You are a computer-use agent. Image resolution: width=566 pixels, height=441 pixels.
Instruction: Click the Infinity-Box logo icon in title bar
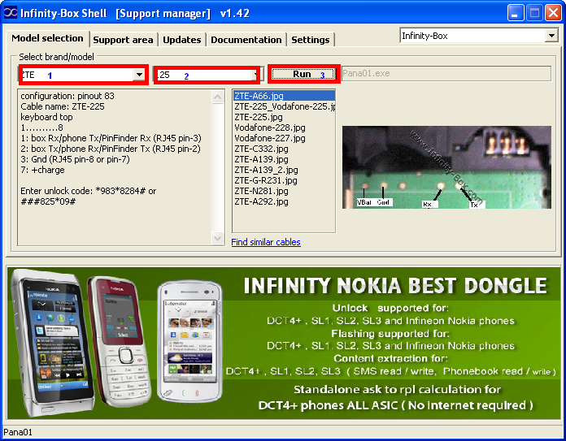click(10, 13)
